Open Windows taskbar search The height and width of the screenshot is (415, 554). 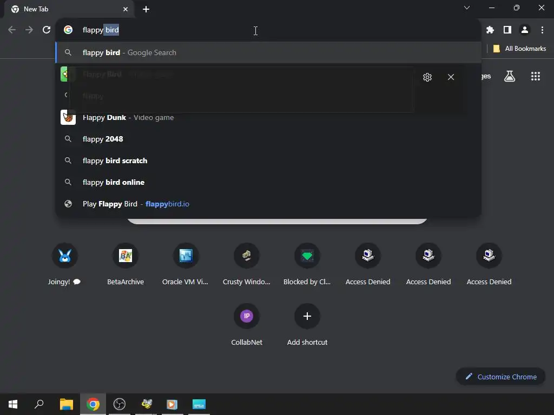[39, 404]
